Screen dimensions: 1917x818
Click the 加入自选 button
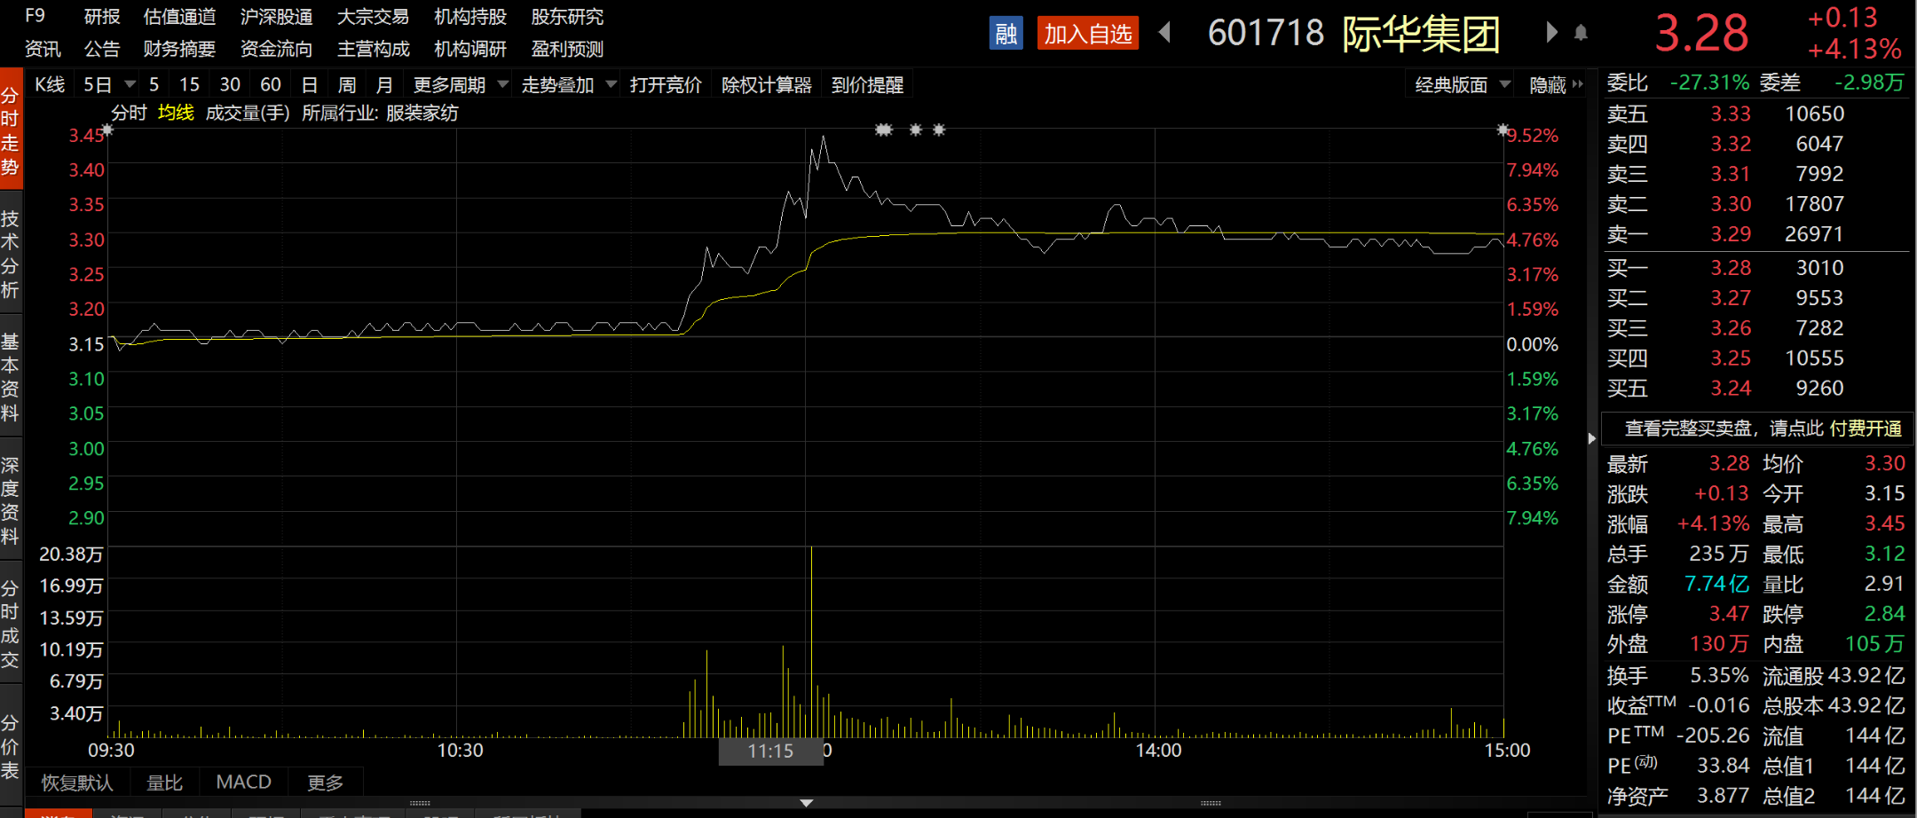click(x=1088, y=34)
